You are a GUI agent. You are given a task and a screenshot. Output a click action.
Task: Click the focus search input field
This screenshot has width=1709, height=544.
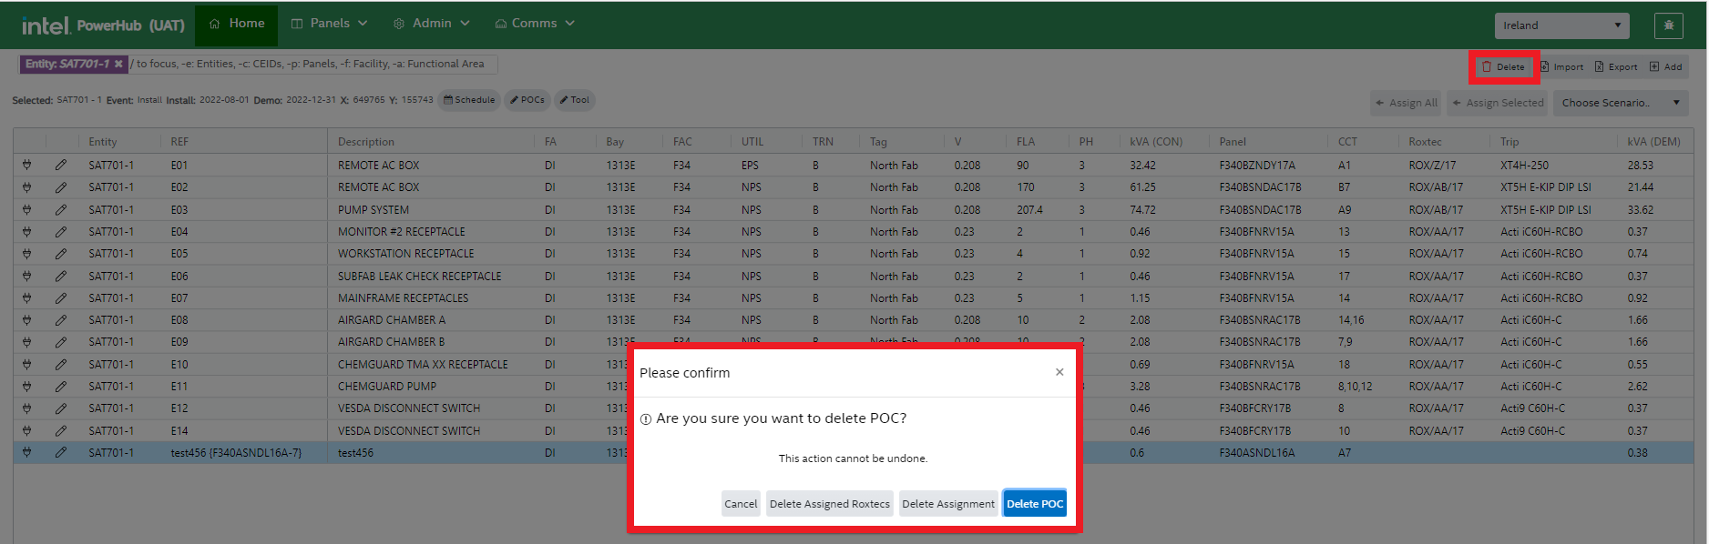(x=310, y=64)
